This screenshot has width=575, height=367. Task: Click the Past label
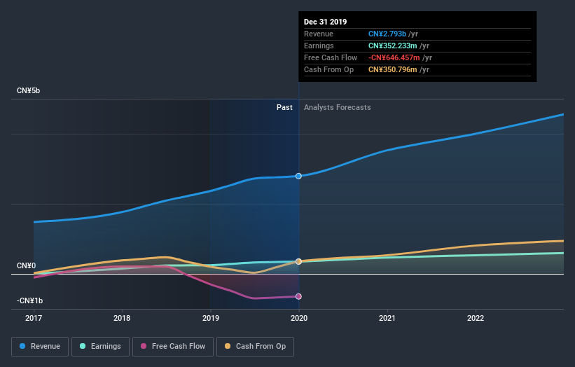point(284,107)
